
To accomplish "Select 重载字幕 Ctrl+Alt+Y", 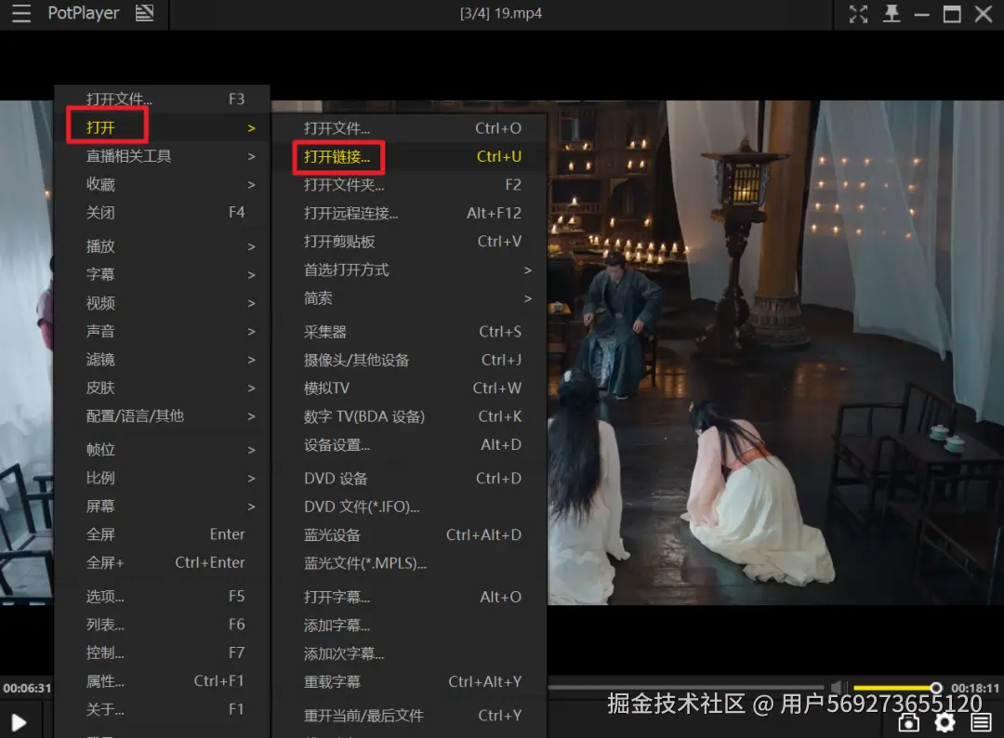I will click(410, 681).
